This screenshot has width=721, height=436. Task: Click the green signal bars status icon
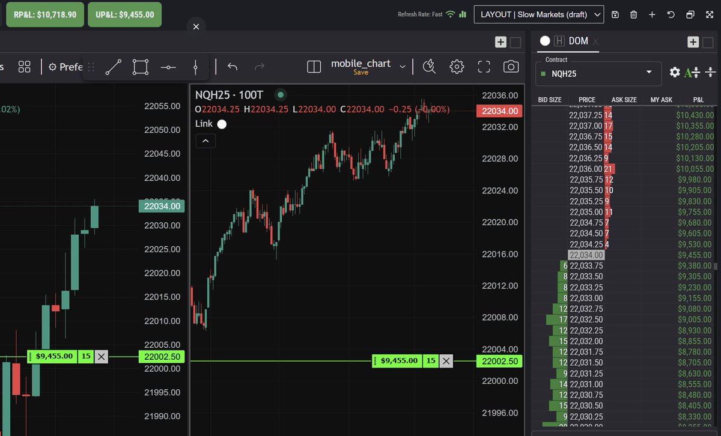coord(463,14)
